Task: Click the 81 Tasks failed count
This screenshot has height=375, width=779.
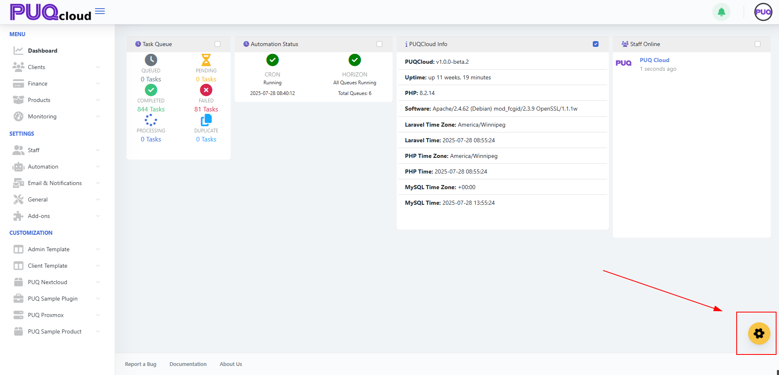Action: (x=206, y=109)
